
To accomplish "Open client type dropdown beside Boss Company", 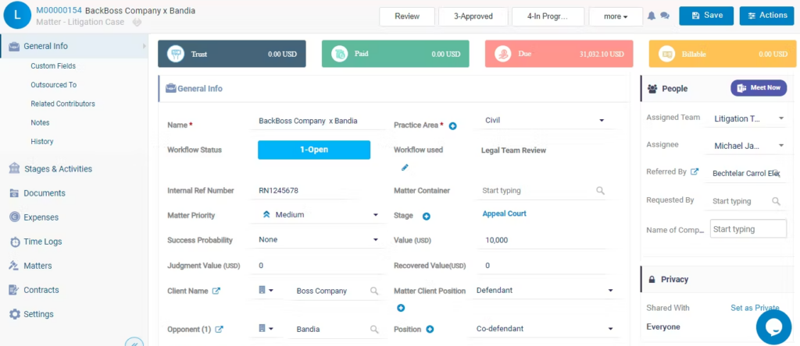I will click(x=266, y=290).
